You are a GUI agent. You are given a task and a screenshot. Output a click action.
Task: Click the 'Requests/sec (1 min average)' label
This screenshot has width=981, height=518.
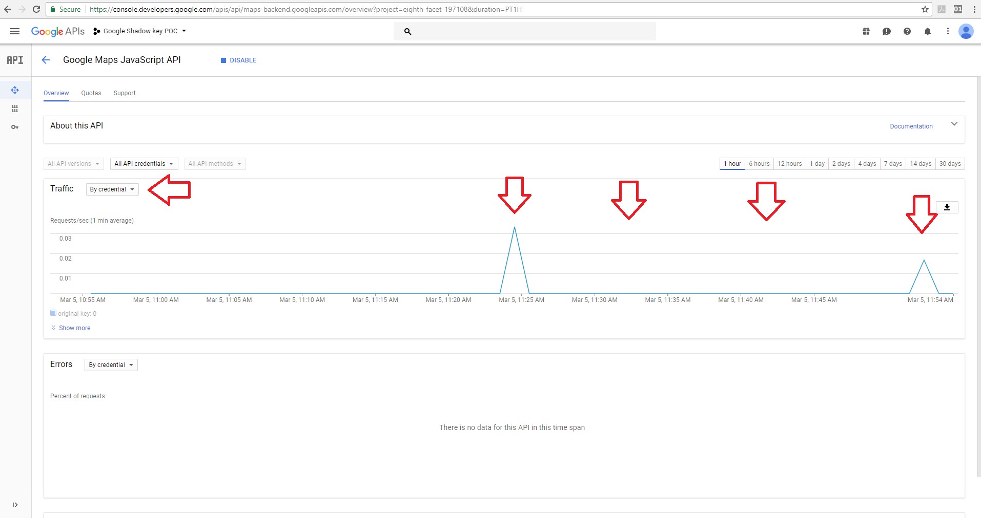92,221
